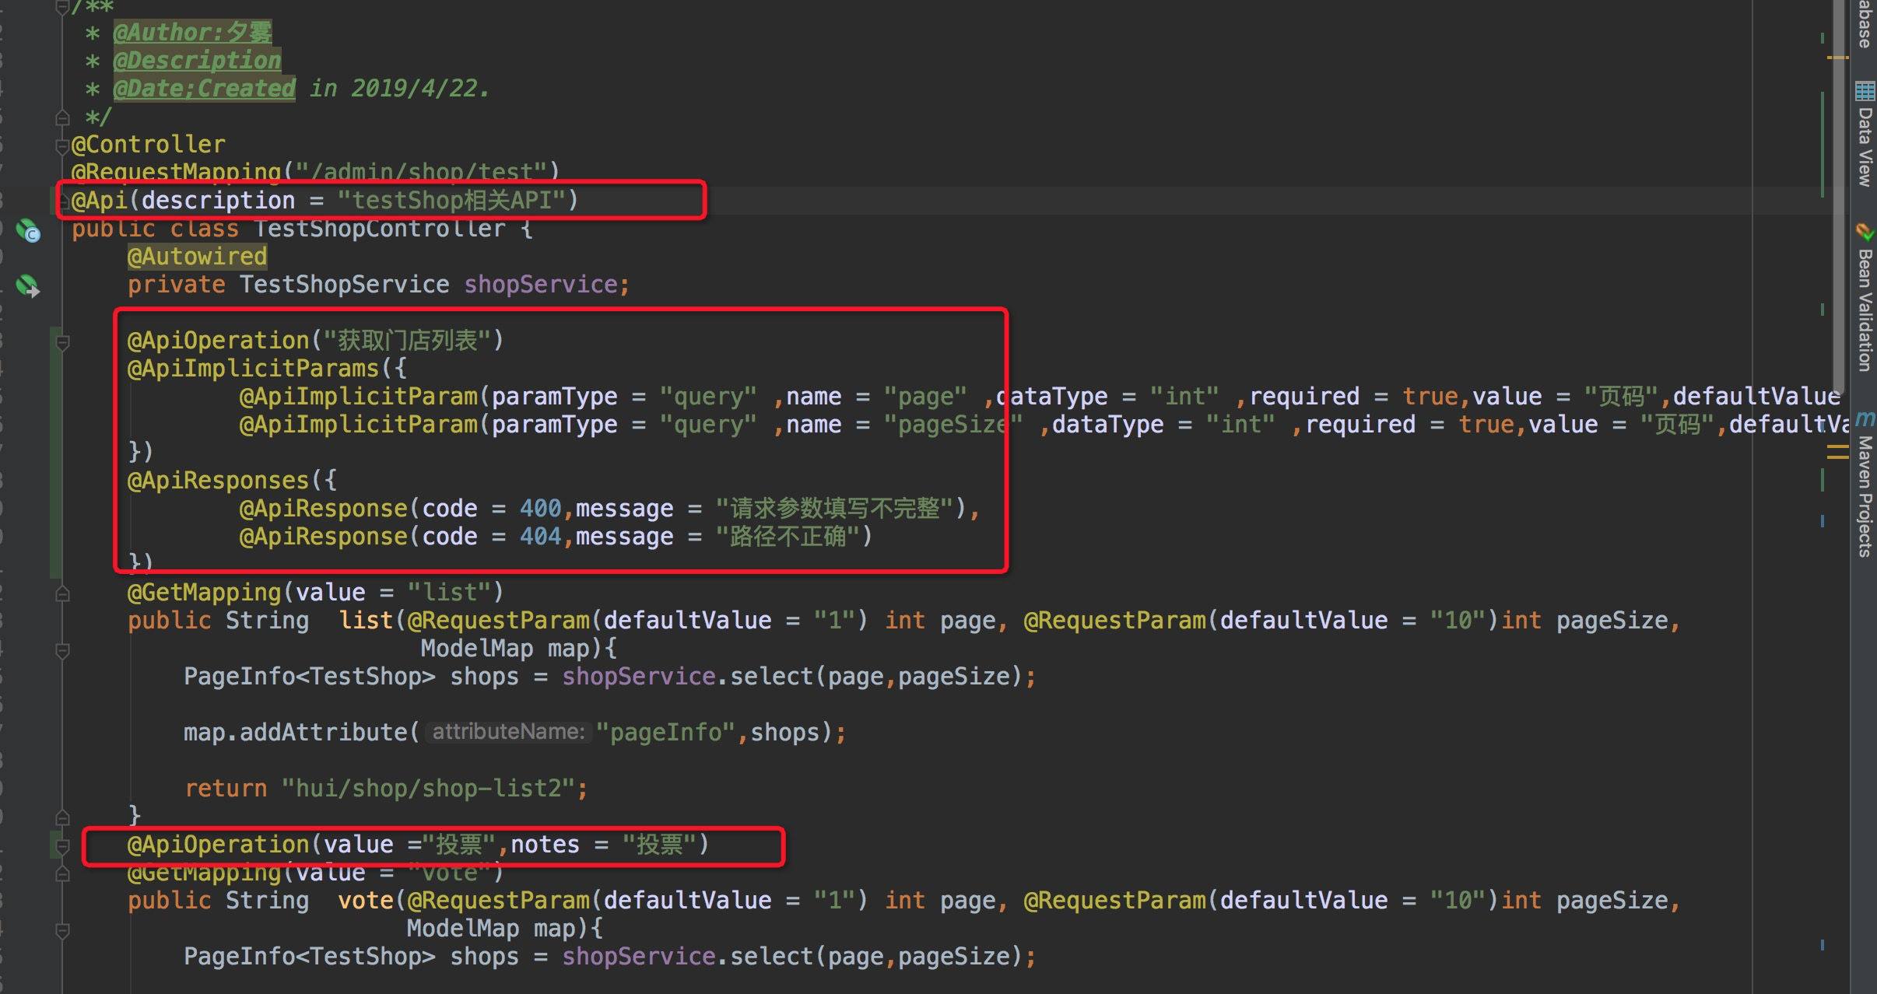Viewport: 1877px width, 994px height.
Task: Click the TestShopController class gutter icon
Action: tap(29, 231)
